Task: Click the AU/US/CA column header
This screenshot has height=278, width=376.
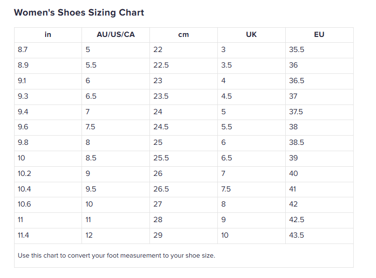Action: tap(115, 35)
